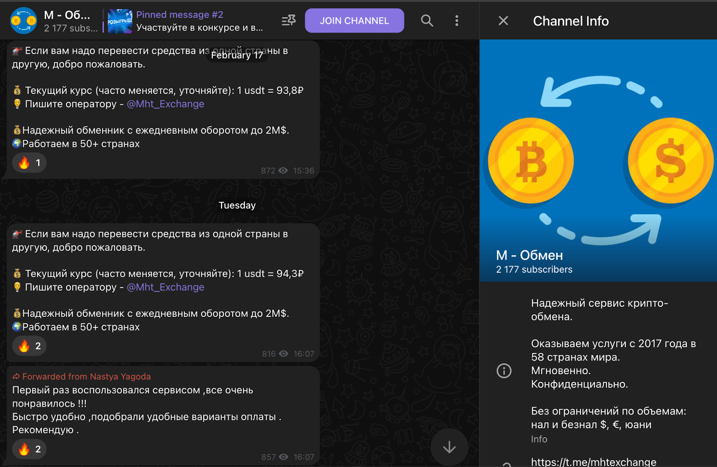Open the https://t.me/mhtexchange link

593,462
